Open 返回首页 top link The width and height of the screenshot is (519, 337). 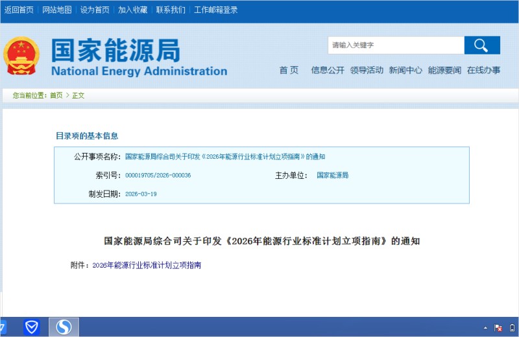click(x=19, y=10)
